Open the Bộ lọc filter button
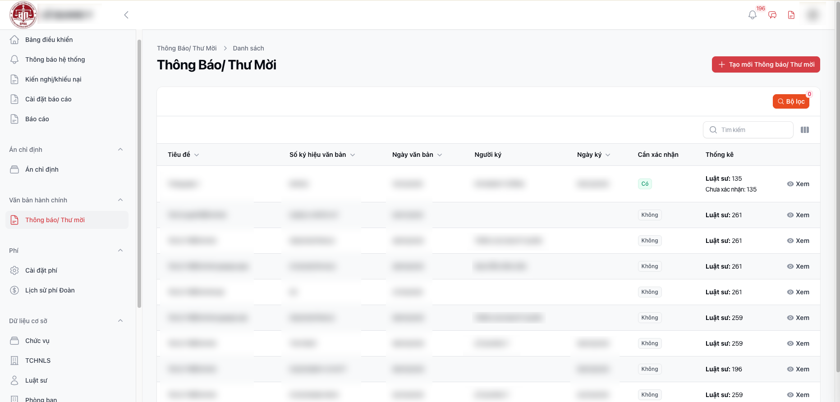 pos(791,101)
